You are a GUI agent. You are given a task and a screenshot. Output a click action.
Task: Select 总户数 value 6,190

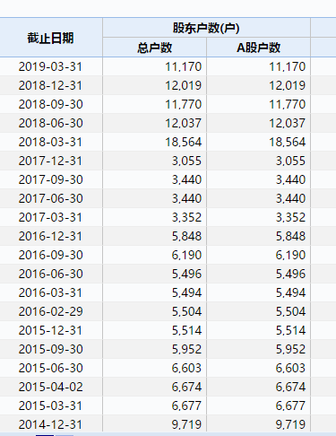tap(187, 255)
